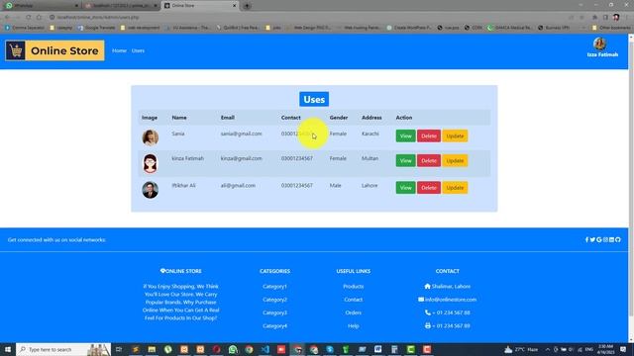Open the Help useful link

(354, 326)
